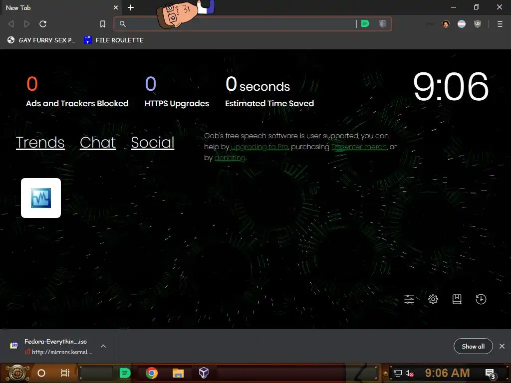The image size is (511, 383).
Task: Open VirtualBox from the taskbar
Action: (x=204, y=373)
